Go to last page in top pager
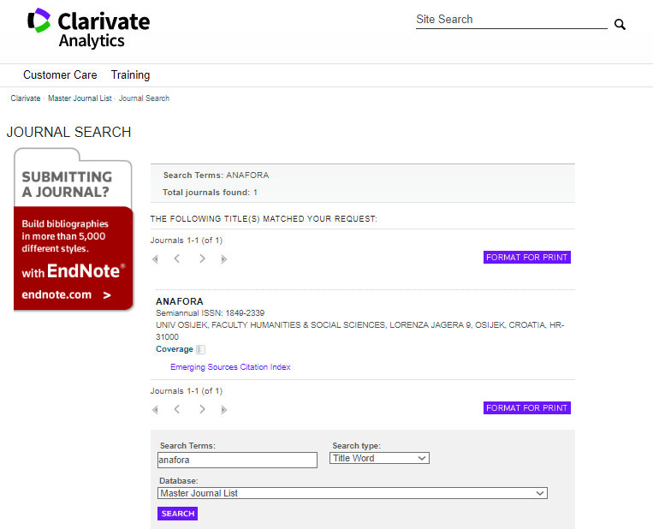Image resolution: width=653 pixels, height=529 pixels. pyautogui.click(x=223, y=259)
